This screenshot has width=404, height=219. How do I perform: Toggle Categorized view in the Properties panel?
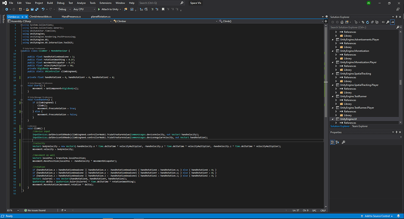coord(333,142)
